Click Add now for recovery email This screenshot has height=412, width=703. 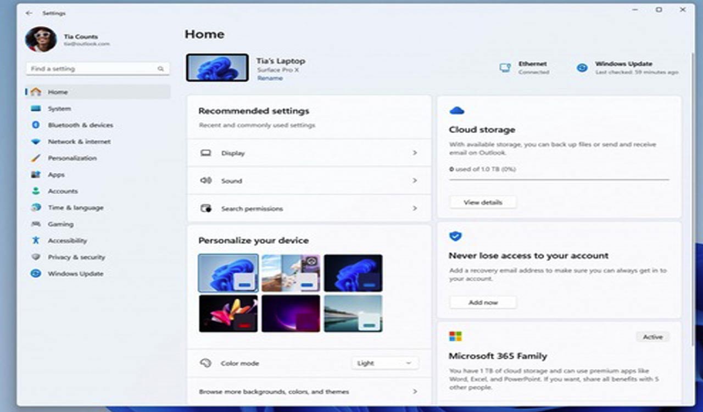click(x=483, y=302)
